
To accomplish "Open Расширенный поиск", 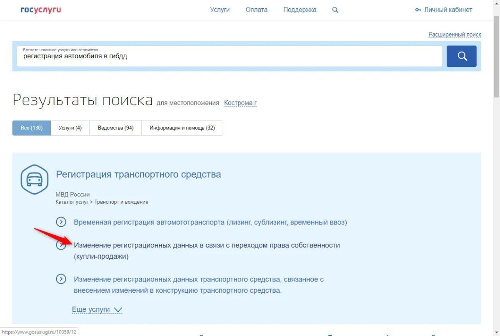I will [x=455, y=34].
